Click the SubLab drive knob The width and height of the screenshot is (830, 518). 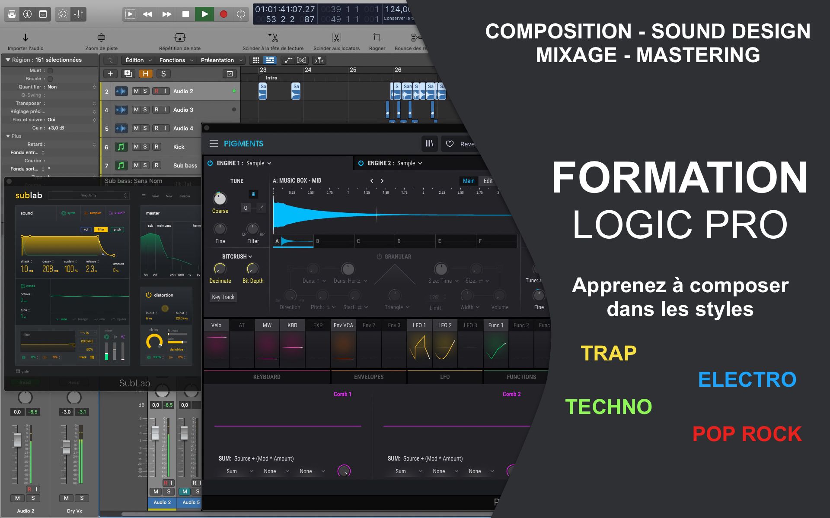pos(154,342)
